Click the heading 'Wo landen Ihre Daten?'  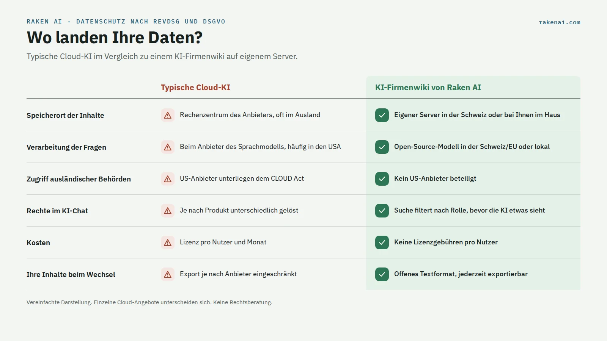(115, 38)
